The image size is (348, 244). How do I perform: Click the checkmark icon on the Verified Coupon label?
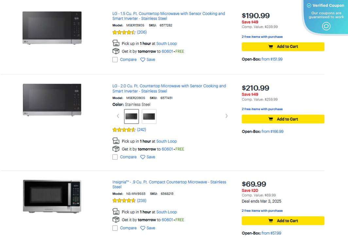click(x=308, y=5)
